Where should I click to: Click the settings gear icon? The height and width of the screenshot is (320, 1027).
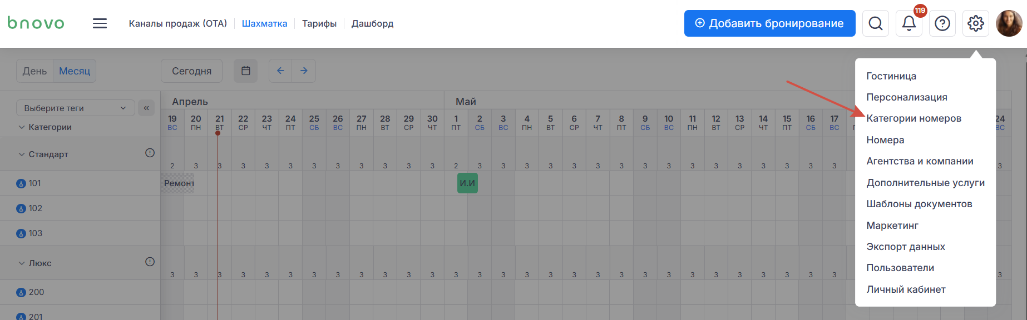pyautogui.click(x=976, y=23)
